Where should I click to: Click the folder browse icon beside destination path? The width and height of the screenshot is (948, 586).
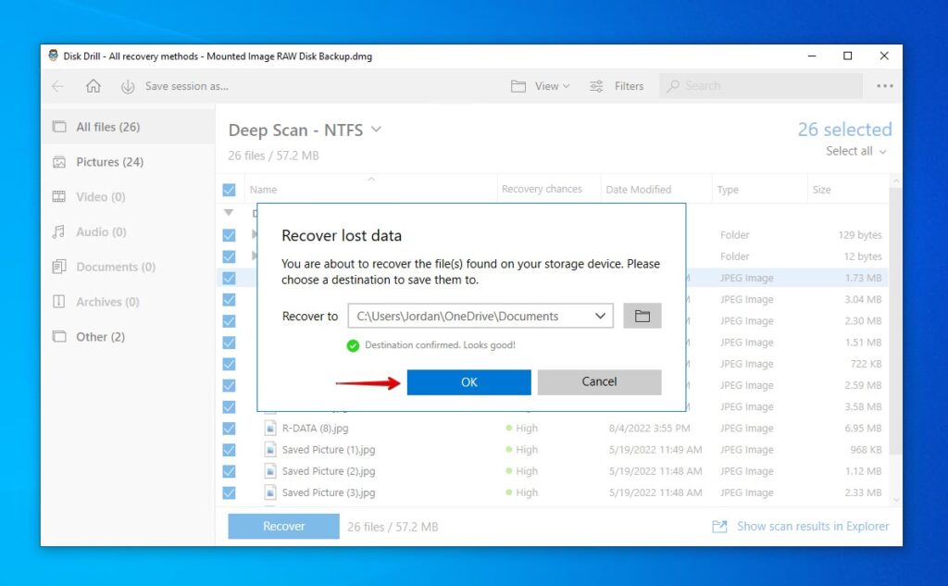coord(641,316)
